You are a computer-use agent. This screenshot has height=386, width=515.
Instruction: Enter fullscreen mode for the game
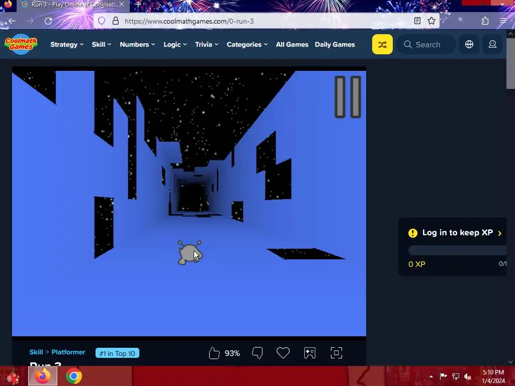coord(336,353)
